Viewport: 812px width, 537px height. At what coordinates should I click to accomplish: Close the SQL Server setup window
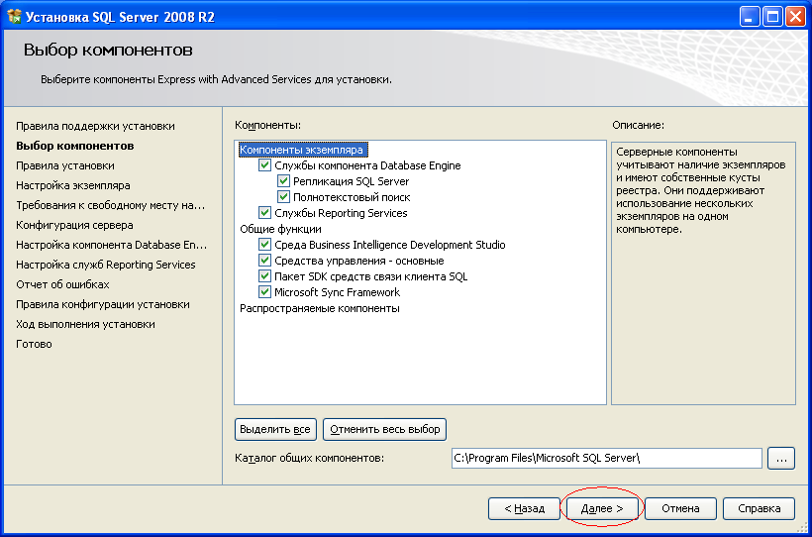click(x=795, y=18)
